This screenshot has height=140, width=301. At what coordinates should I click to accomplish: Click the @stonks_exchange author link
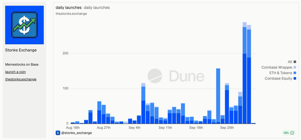tap(77, 133)
